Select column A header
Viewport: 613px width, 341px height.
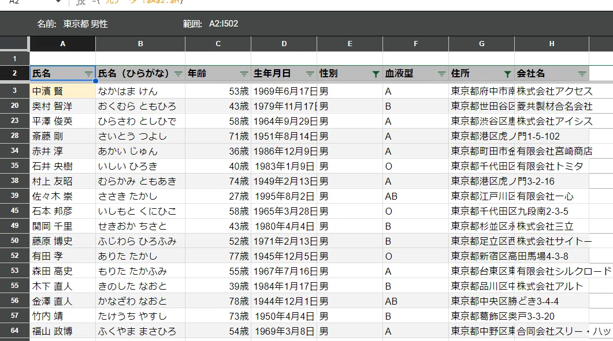[x=62, y=44]
